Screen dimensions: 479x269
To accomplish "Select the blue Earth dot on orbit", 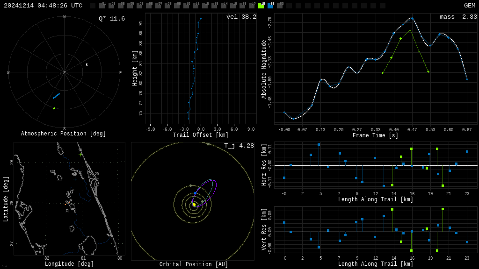I will pos(195,193).
